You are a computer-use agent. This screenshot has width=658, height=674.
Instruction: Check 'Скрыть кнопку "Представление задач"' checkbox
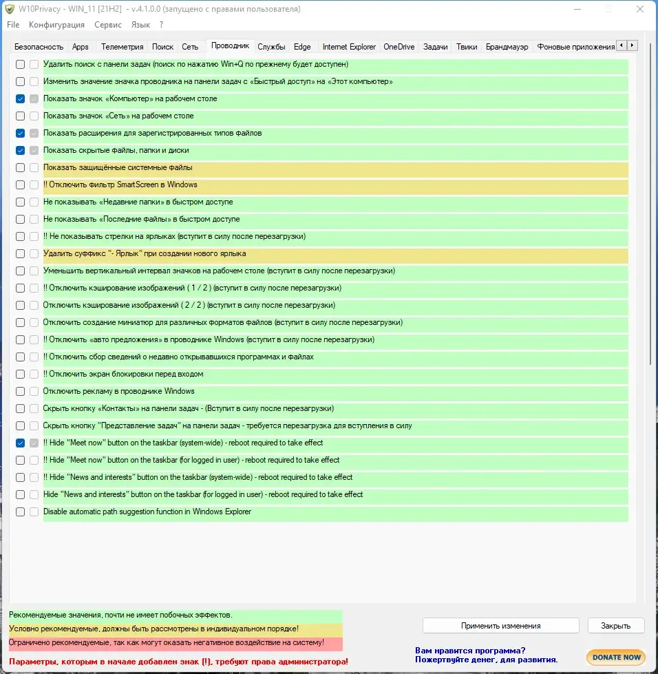point(20,425)
